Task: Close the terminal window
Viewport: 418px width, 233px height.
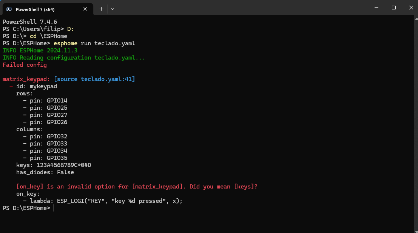Action: point(410,8)
